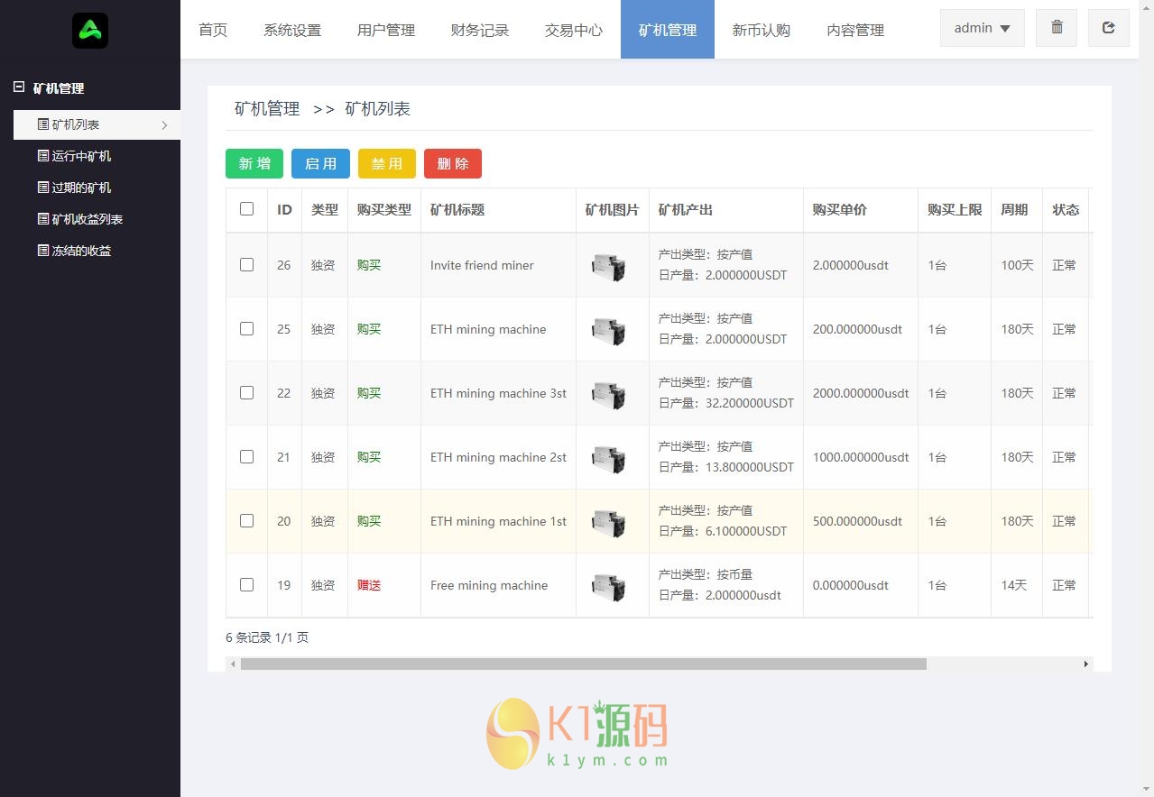This screenshot has width=1154, height=797.
Task: Toggle the select-all checkbox in table header
Action: point(246,209)
